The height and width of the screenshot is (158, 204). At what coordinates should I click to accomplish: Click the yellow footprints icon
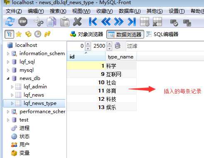tap(47, 34)
